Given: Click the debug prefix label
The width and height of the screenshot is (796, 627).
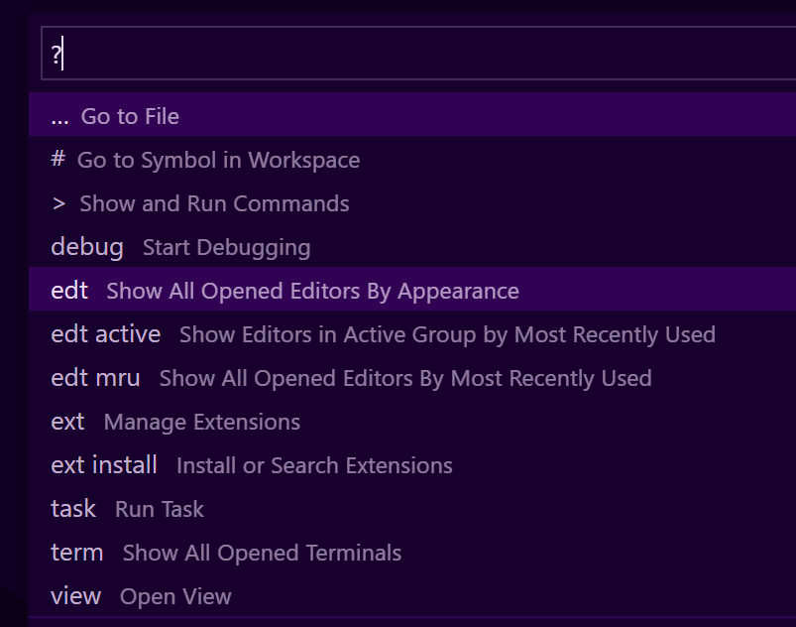Looking at the screenshot, I should 86,247.
